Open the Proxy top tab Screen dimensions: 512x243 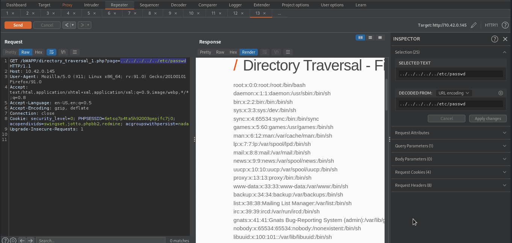click(x=67, y=5)
